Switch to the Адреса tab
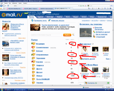Viewport: 114px width, 91px height. point(40,17)
